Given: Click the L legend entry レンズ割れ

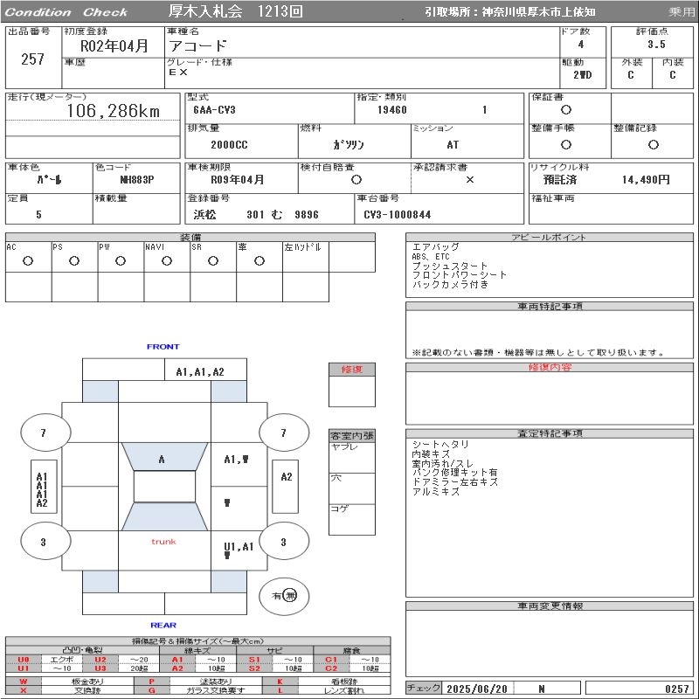Looking at the screenshot, I should pyautogui.click(x=344, y=690).
